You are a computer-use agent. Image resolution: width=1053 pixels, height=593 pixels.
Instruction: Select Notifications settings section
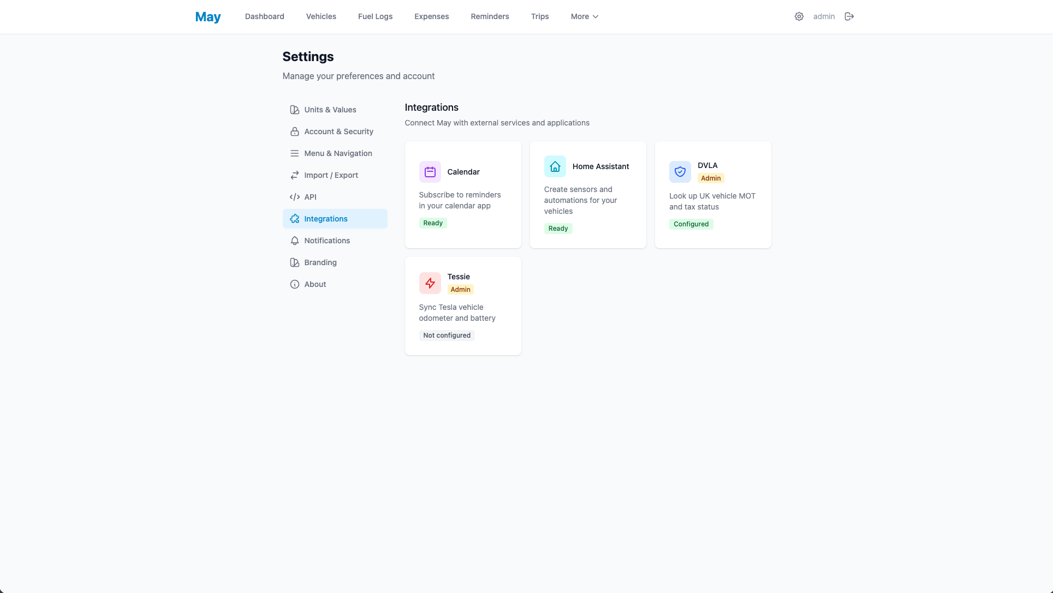tap(335, 241)
